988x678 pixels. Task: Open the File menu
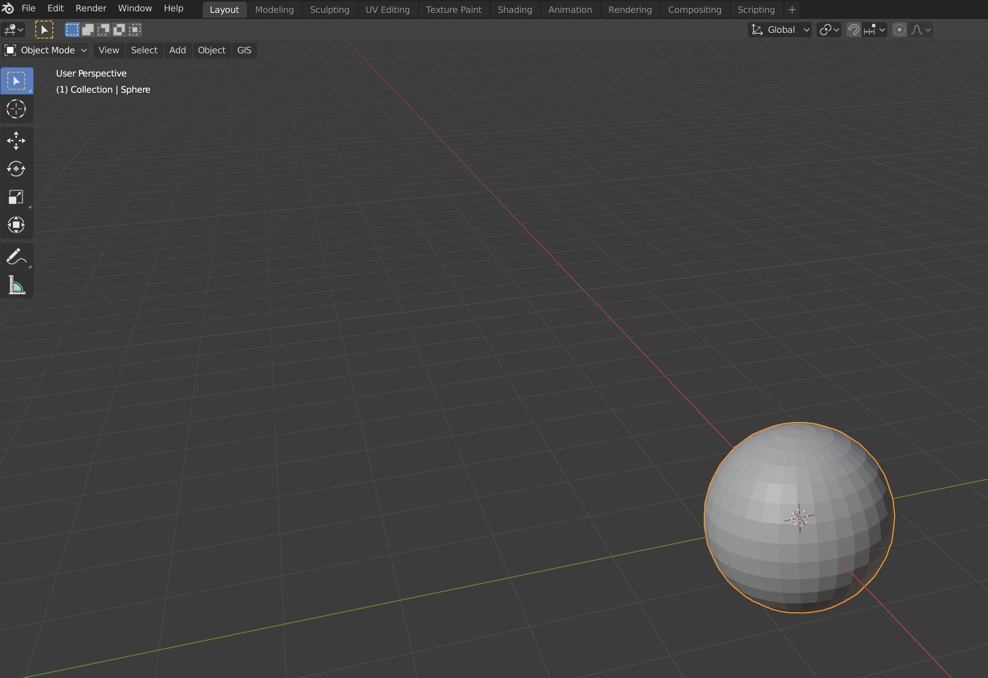click(28, 9)
